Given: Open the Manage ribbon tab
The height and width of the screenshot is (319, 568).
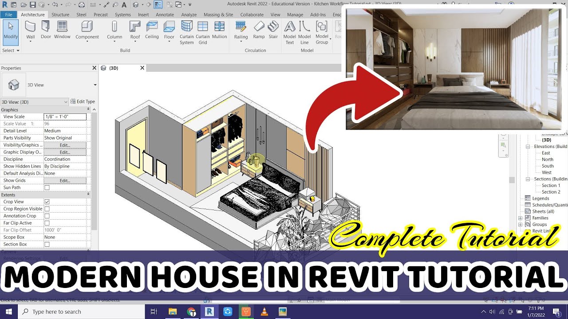Looking at the screenshot, I should point(295,15).
